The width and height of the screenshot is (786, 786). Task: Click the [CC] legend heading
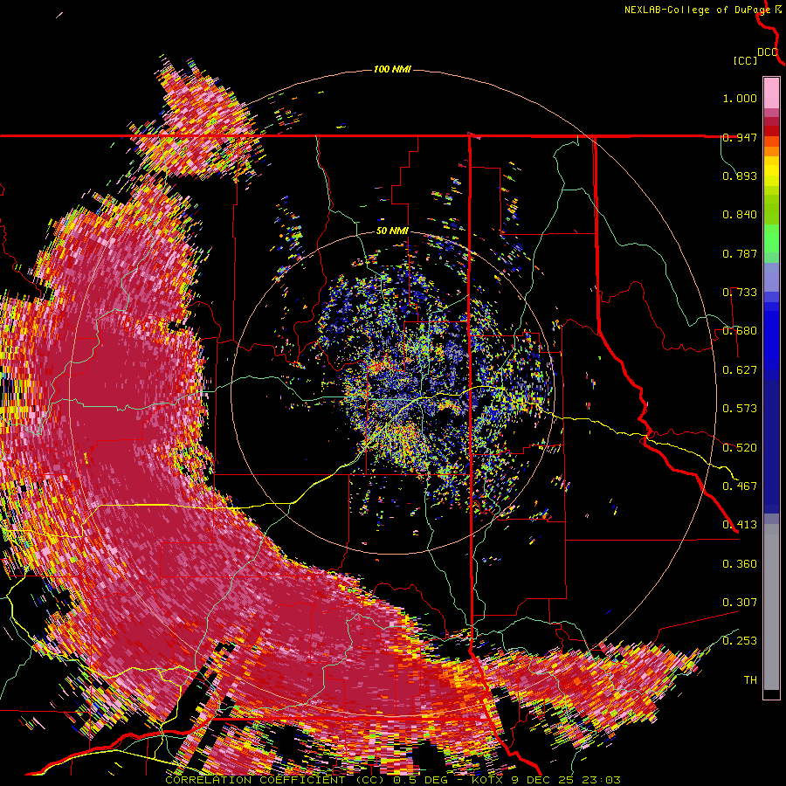point(745,60)
